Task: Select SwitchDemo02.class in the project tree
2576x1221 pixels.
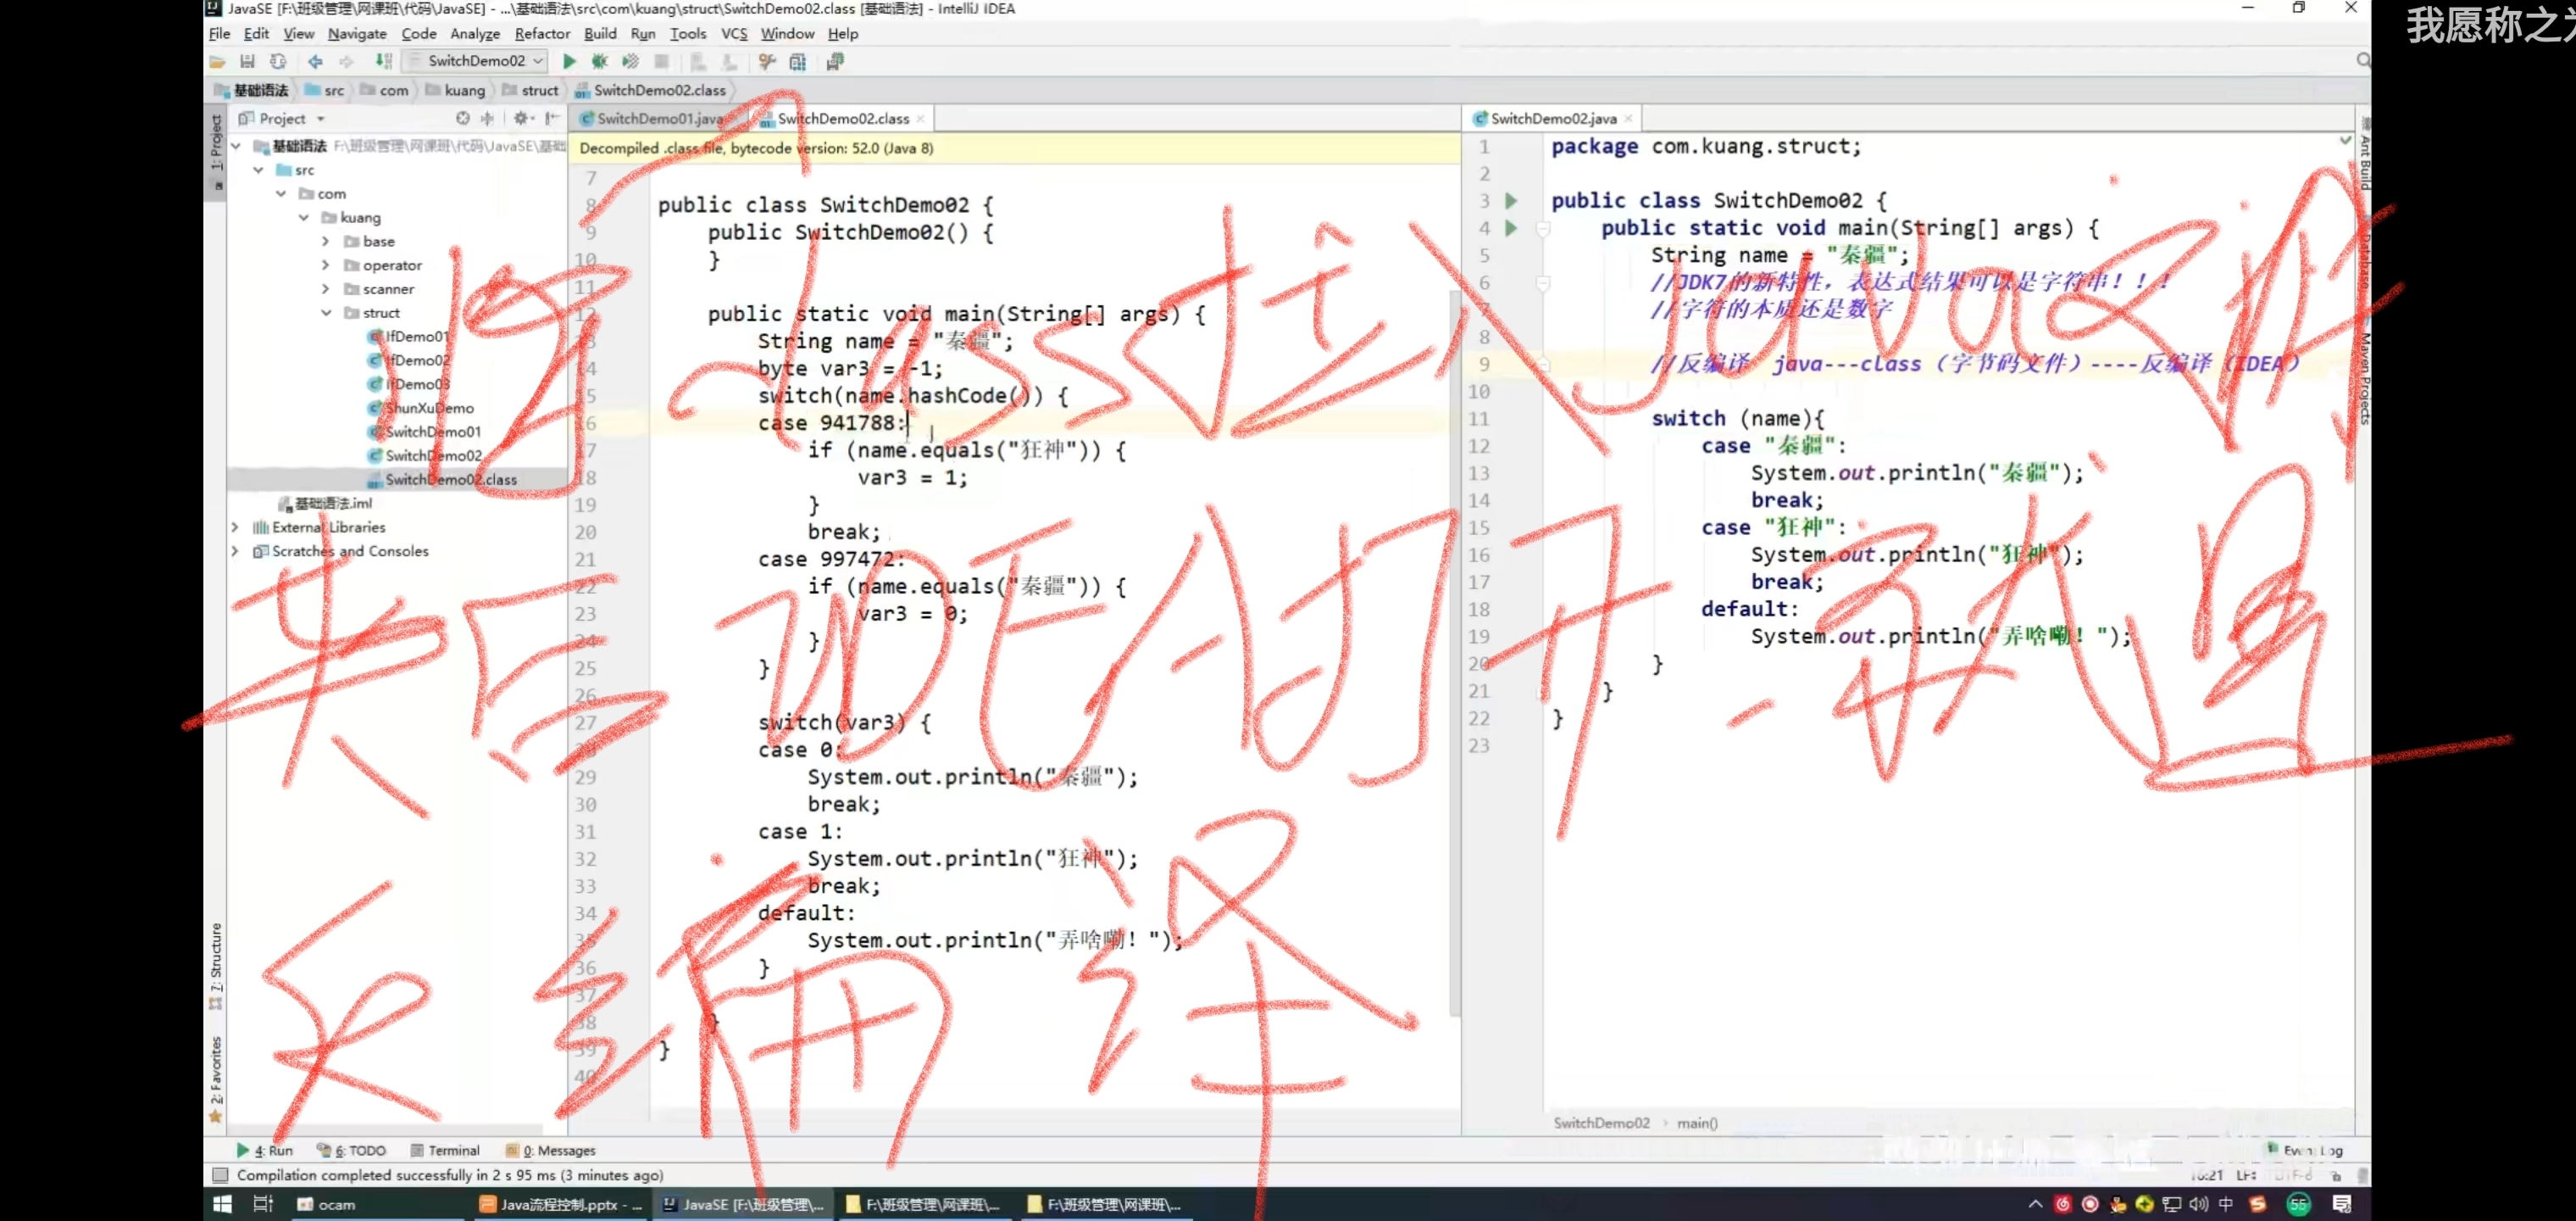Action: coord(450,479)
